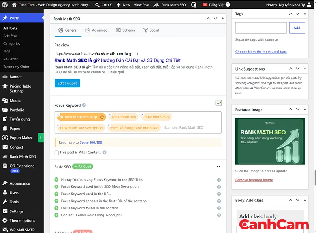
Task: Open the Score 100/100 link
Action: click(91, 142)
